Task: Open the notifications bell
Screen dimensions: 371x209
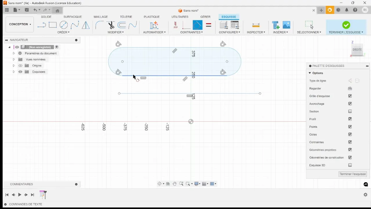Action: coord(347,10)
